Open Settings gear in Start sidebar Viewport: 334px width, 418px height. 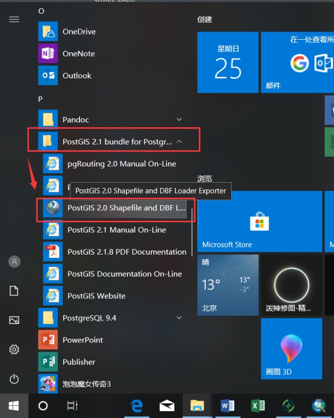(14, 349)
